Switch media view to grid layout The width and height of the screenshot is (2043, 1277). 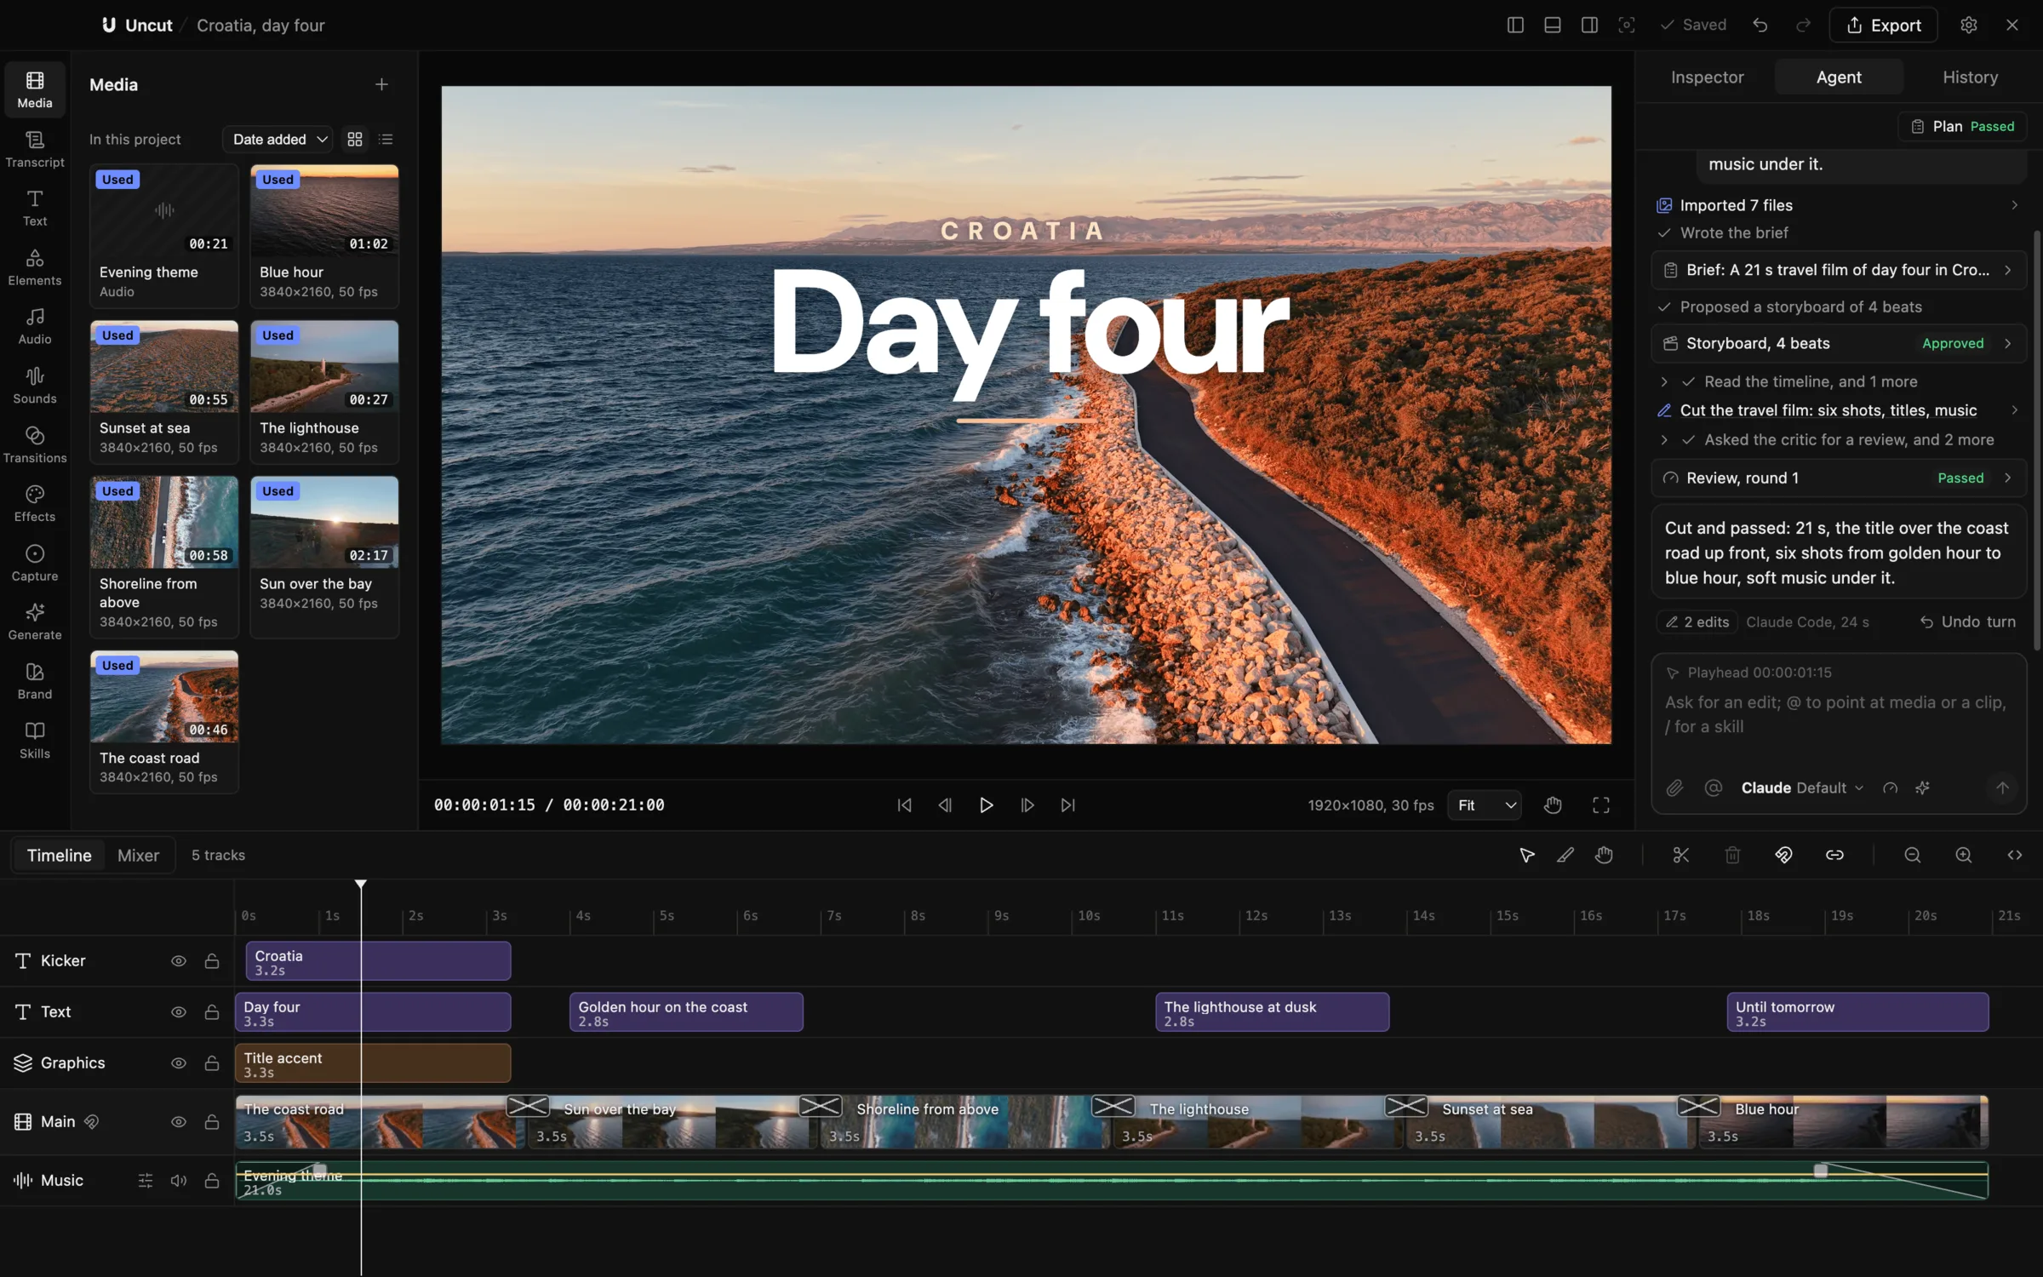click(355, 139)
